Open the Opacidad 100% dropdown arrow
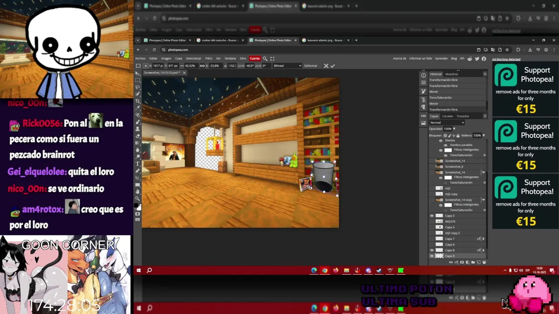559x314 pixels. point(454,129)
